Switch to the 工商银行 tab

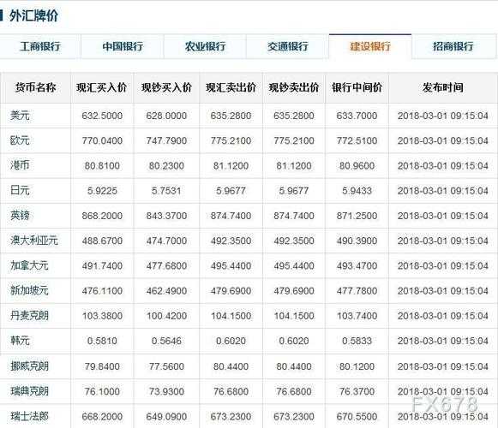click(x=39, y=46)
